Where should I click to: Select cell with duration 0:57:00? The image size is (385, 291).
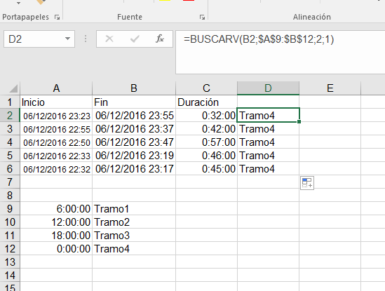coord(206,142)
